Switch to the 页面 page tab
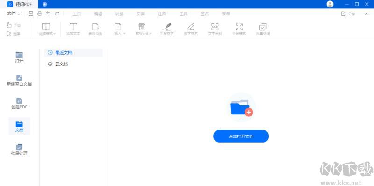The height and width of the screenshot is (186, 374). [x=141, y=14]
